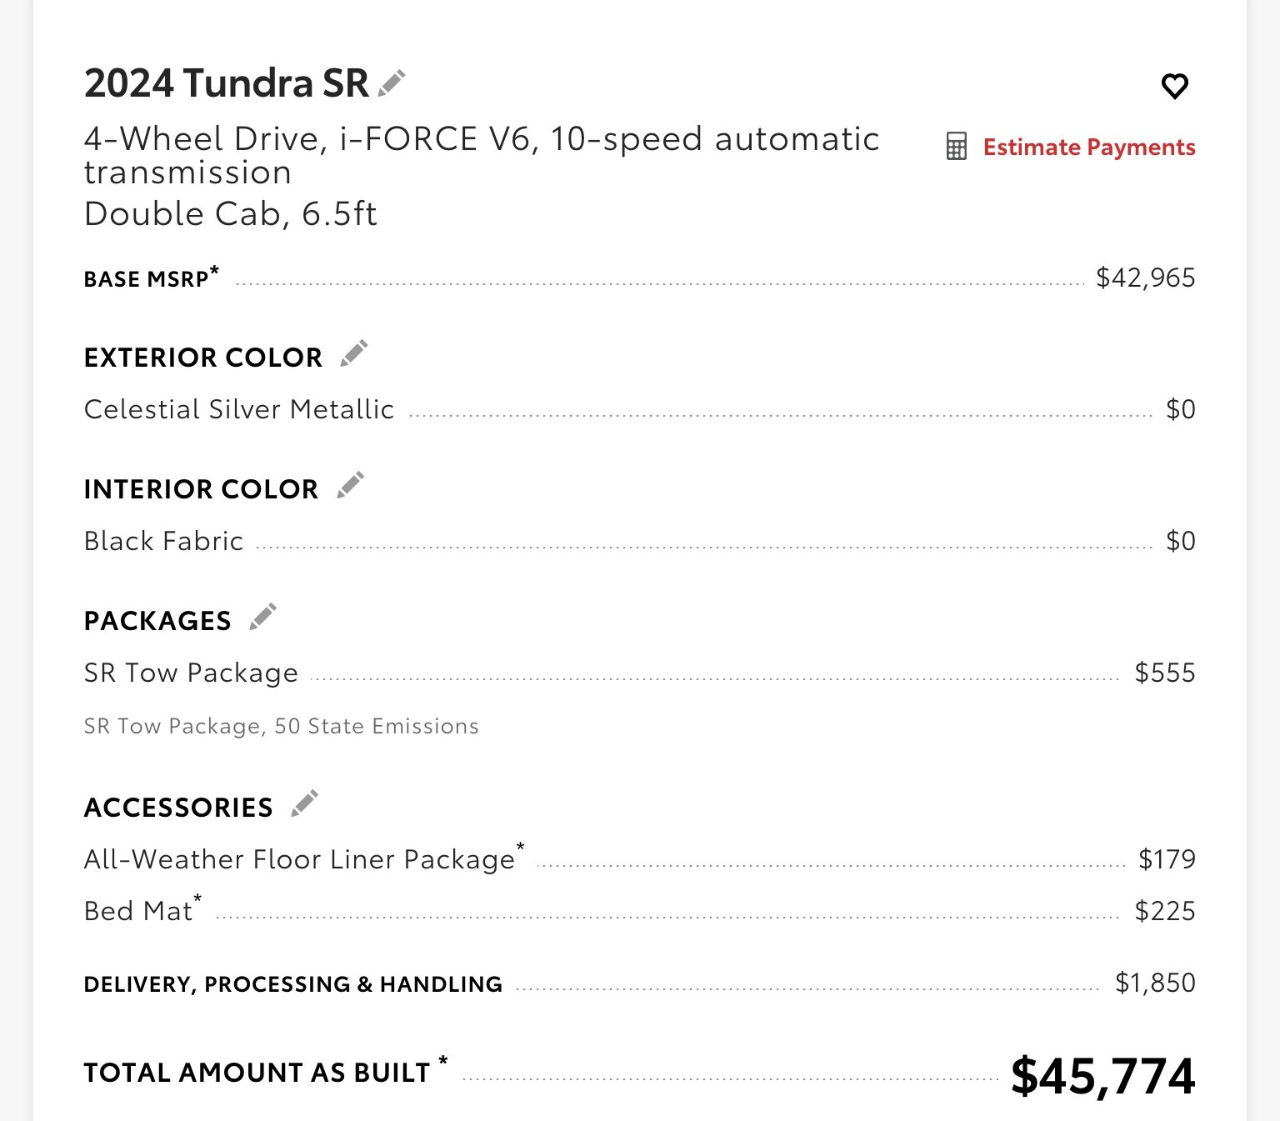
Task: Open the Estimate Payments link
Action: point(1089,148)
